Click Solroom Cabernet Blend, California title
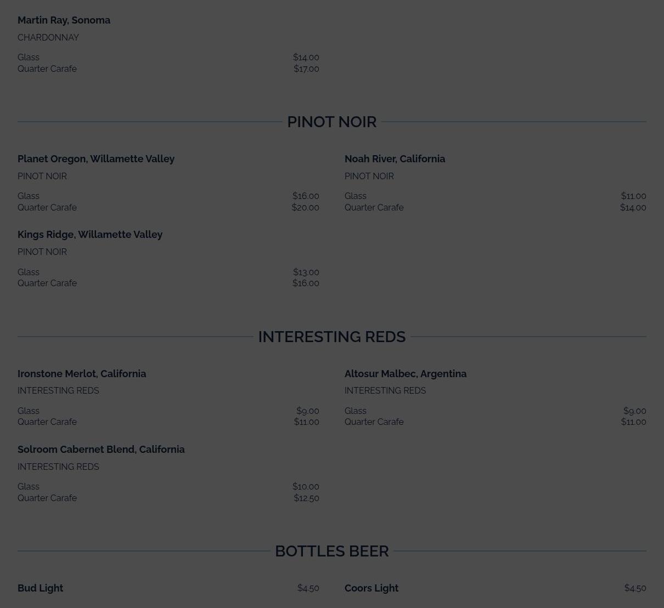 click(x=101, y=450)
